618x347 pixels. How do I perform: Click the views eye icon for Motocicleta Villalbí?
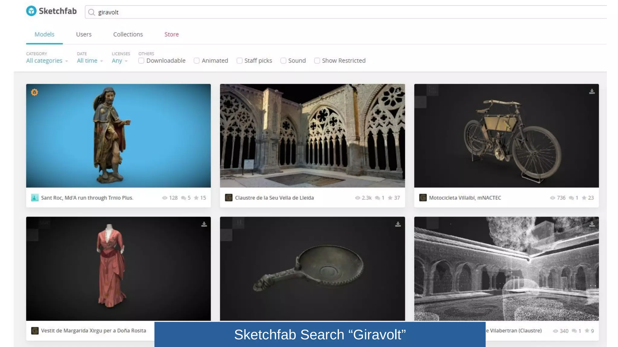[x=553, y=198]
